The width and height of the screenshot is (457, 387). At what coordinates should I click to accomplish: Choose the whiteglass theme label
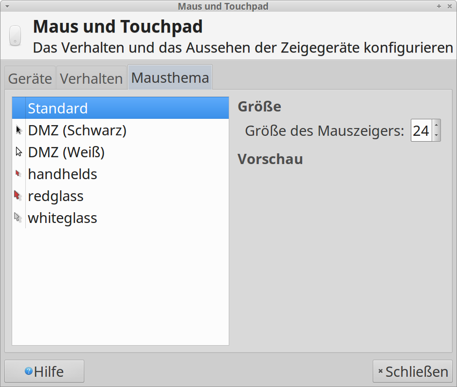[x=62, y=218]
